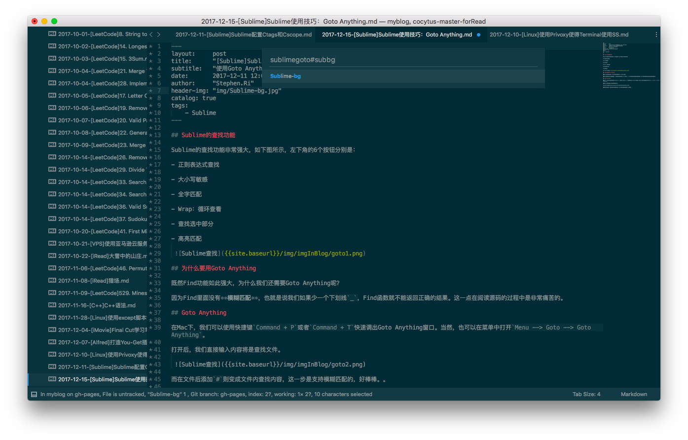Image resolution: width=688 pixels, height=440 pixels.
Task: Click the Goto Anything input containing 'sublimegoto#subbg'
Action: [x=403, y=60]
